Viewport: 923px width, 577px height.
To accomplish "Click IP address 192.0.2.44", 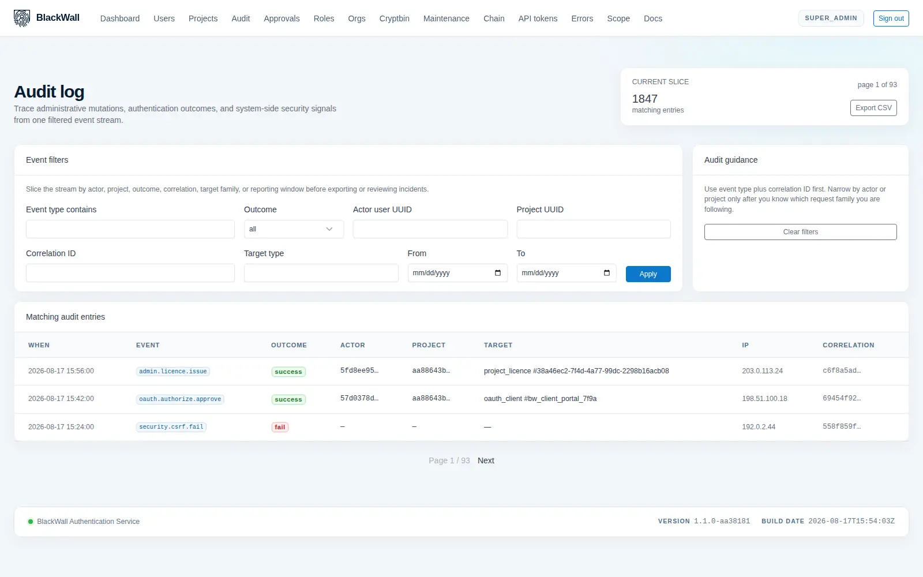I will 759,427.
